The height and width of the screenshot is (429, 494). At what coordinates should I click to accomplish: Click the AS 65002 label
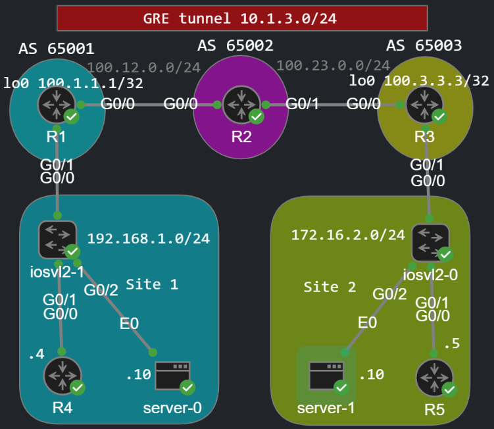click(235, 45)
